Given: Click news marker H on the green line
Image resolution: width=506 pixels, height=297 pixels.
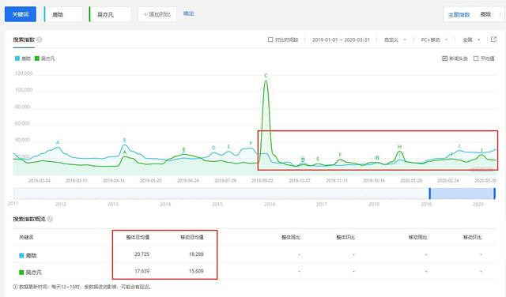Looking at the screenshot, I should [399, 147].
